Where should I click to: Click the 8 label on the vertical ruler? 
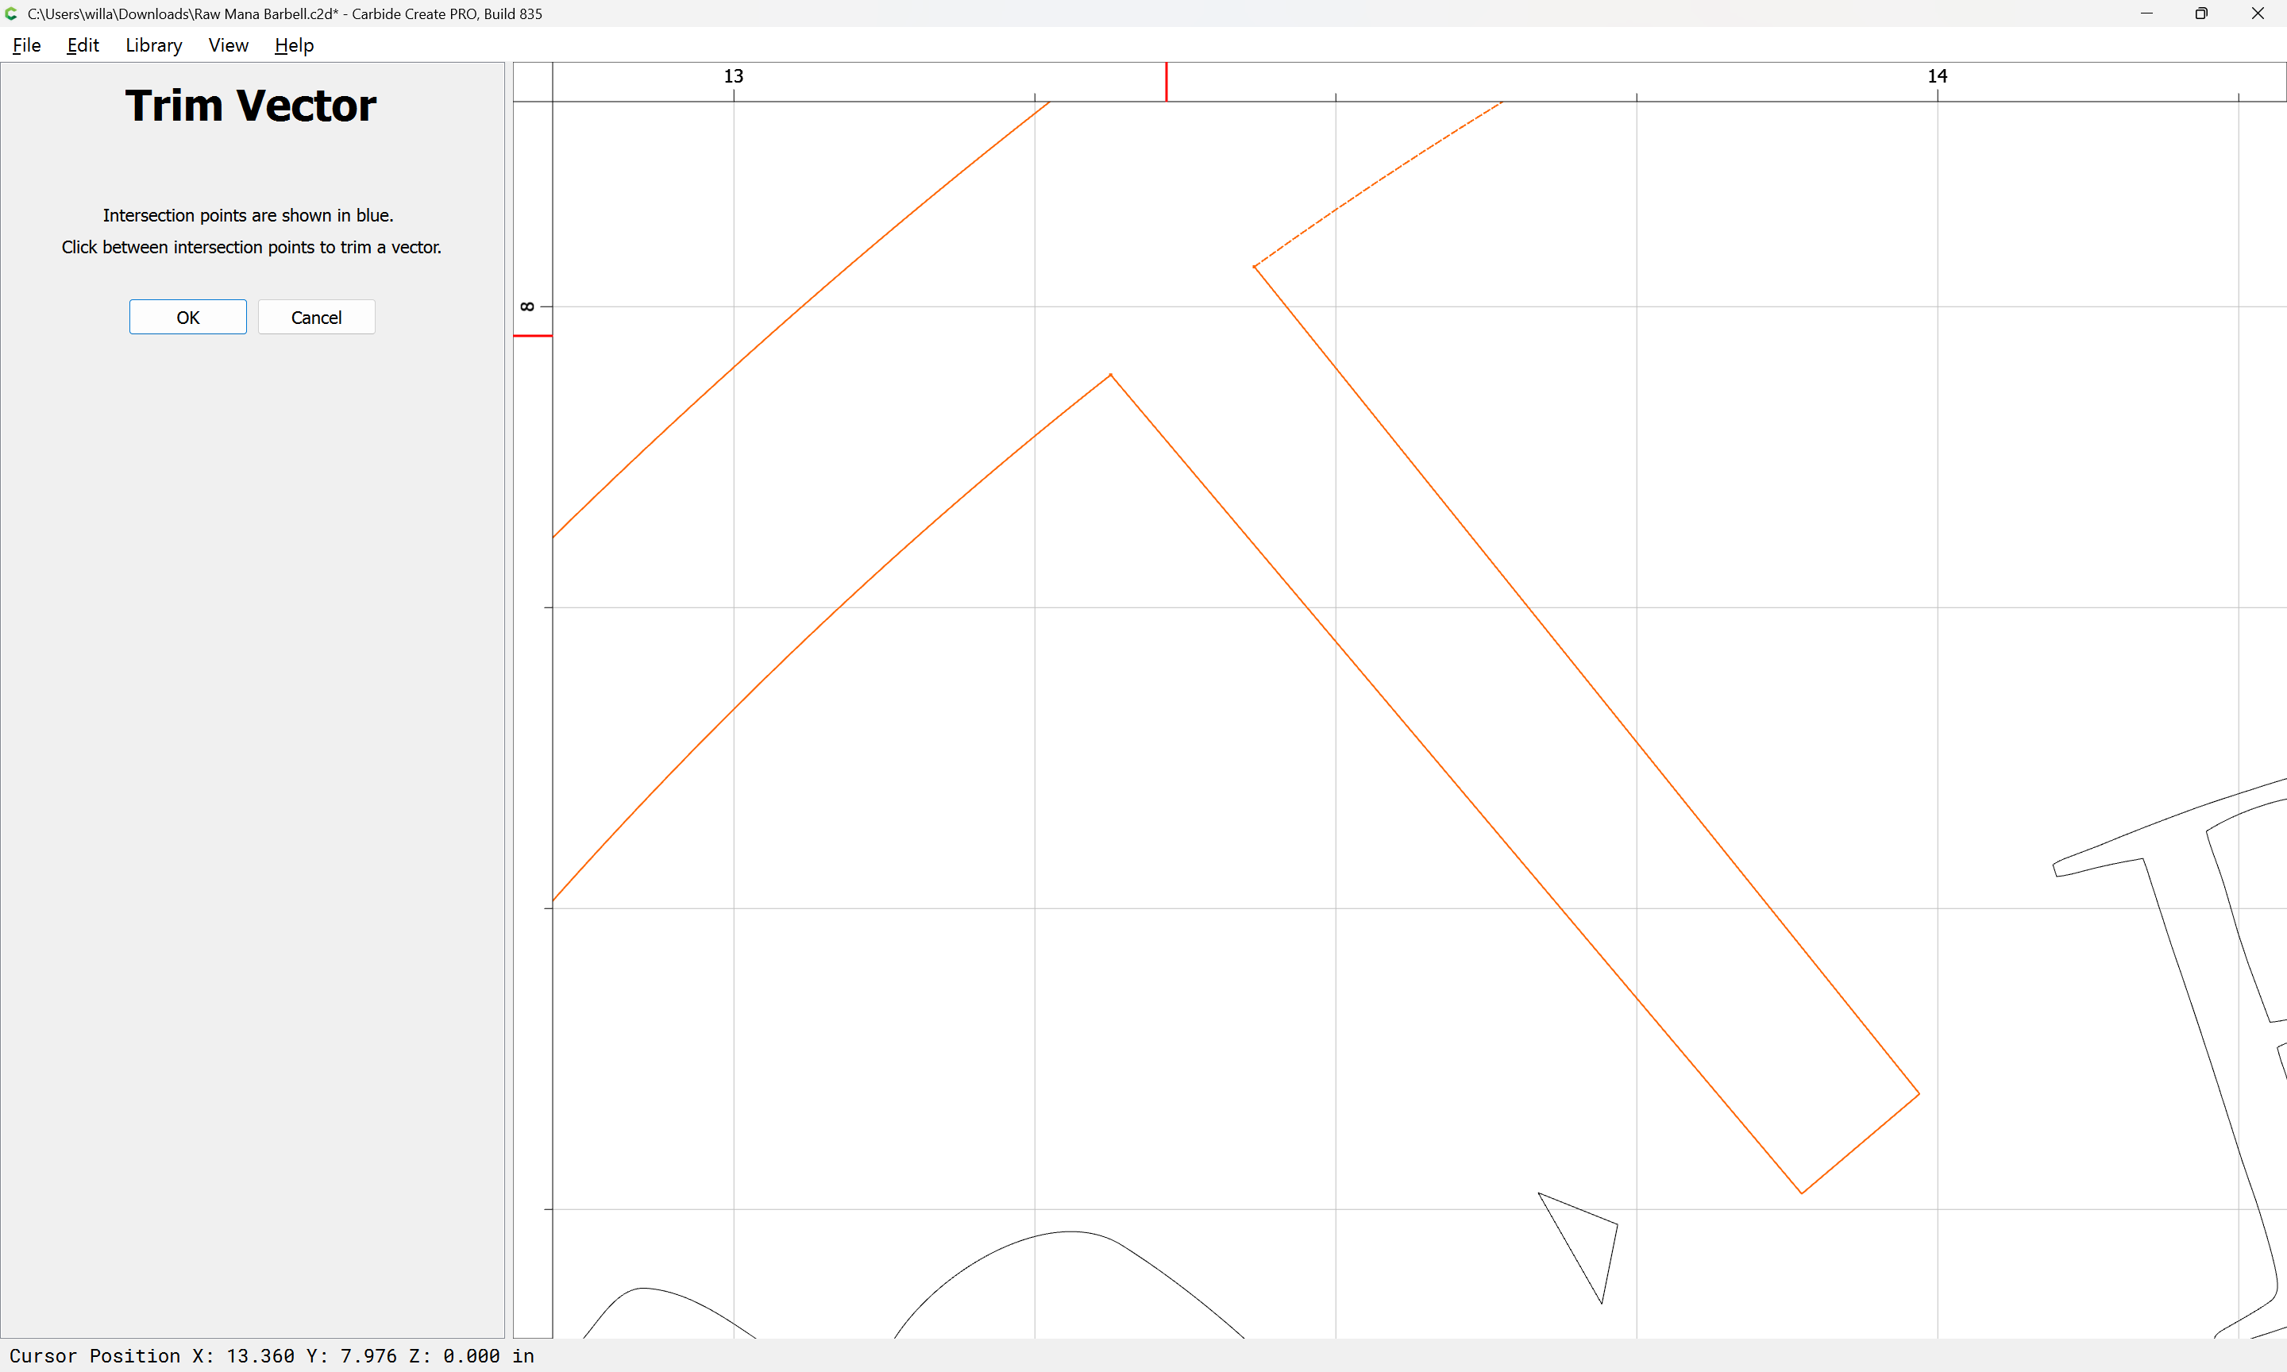click(x=527, y=306)
